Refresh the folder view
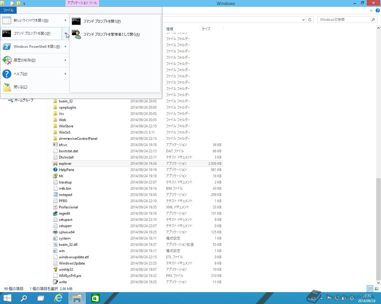The height and width of the screenshot is (304, 381). [310, 20]
